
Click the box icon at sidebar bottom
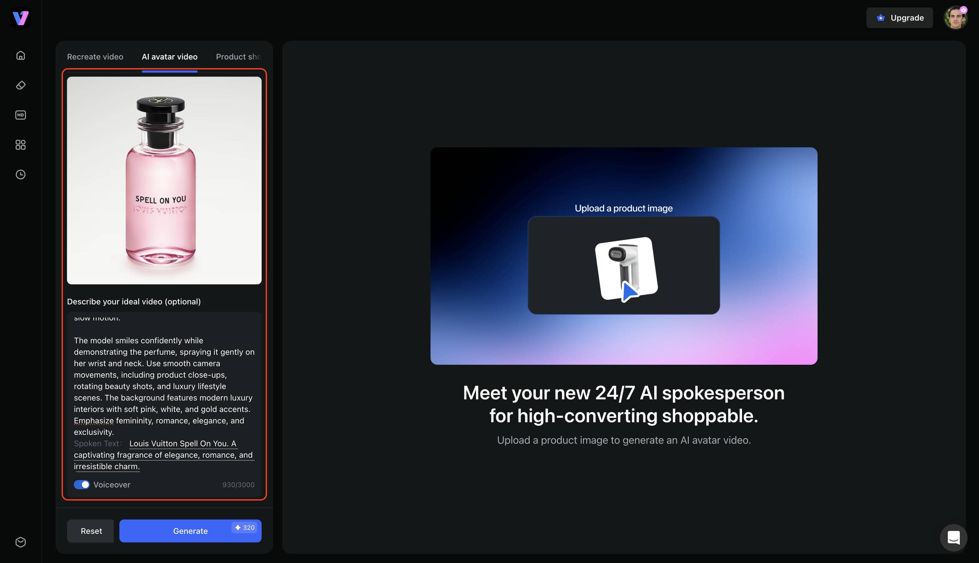tap(21, 542)
